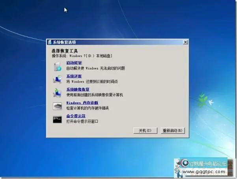
Task: Open the Windows 内存诊断 link
Action: 82,103
